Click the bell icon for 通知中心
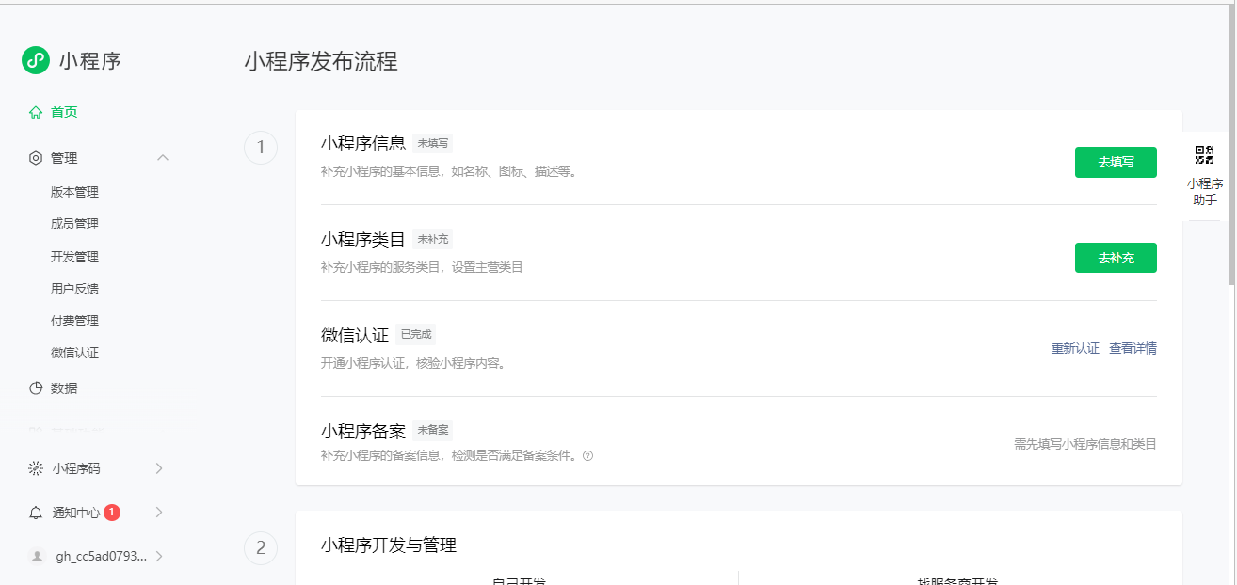1237x585 pixels. pyautogui.click(x=36, y=513)
